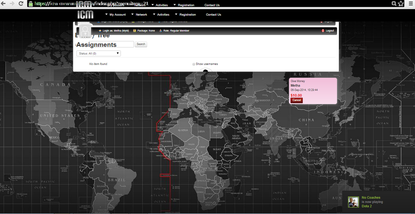Open the My Account menu

[x=118, y=15]
